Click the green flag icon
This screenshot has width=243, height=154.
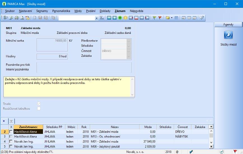coord(154,18)
